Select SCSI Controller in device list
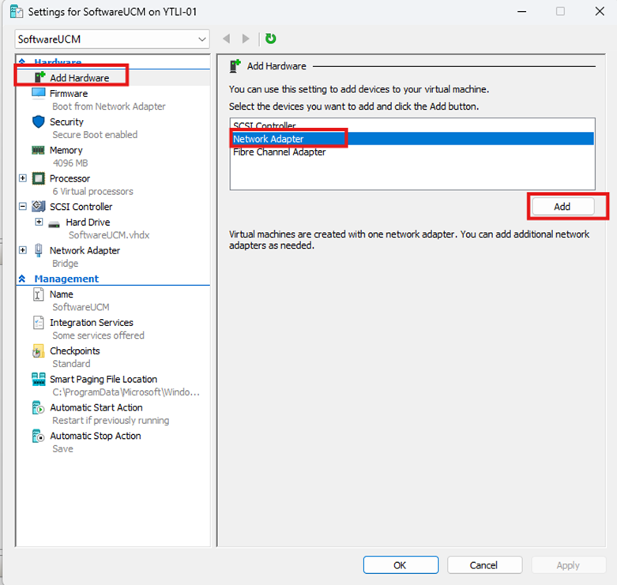Screen dimensions: 617x585 (412, 126)
